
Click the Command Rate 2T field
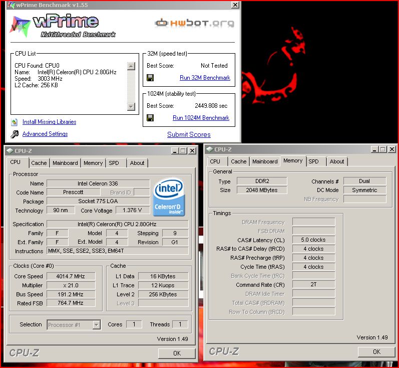[313, 284]
